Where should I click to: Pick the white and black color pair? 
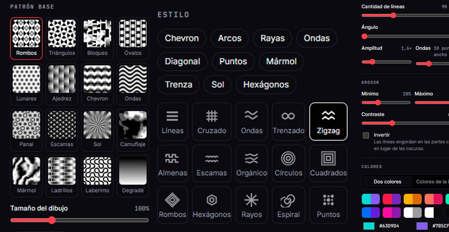tap(434, 213)
